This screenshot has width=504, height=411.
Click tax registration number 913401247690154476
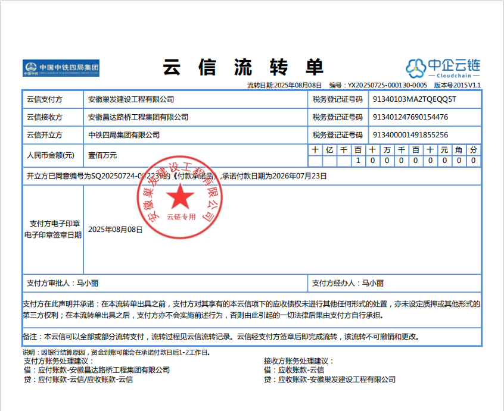pyautogui.click(x=410, y=117)
